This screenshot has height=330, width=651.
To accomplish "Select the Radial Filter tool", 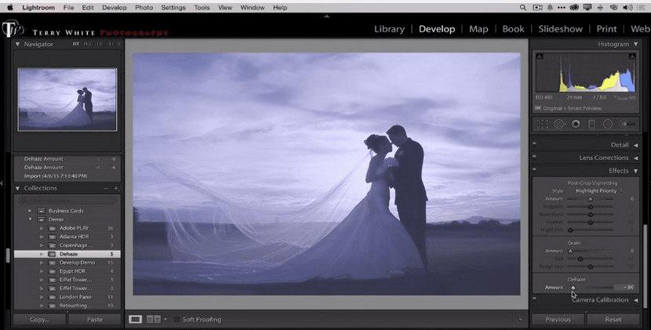I will [x=608, y=124].
